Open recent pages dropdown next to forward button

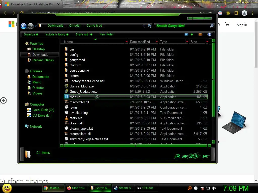(36, 26)
